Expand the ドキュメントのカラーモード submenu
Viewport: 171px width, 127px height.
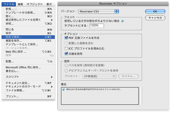click(28, 87)
